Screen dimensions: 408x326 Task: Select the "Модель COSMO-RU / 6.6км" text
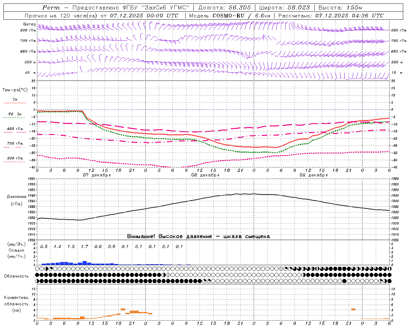[x=229, y=16]
